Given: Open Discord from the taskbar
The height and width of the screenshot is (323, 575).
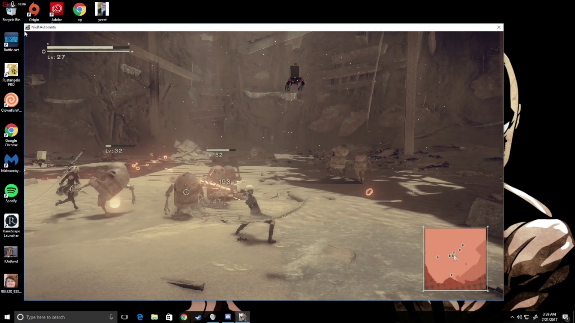Looking at the screenshot, I should click(x=228, y=317).
